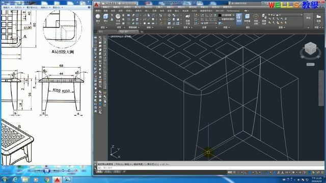Expand the 修改 panel title

tap(170, 27)
